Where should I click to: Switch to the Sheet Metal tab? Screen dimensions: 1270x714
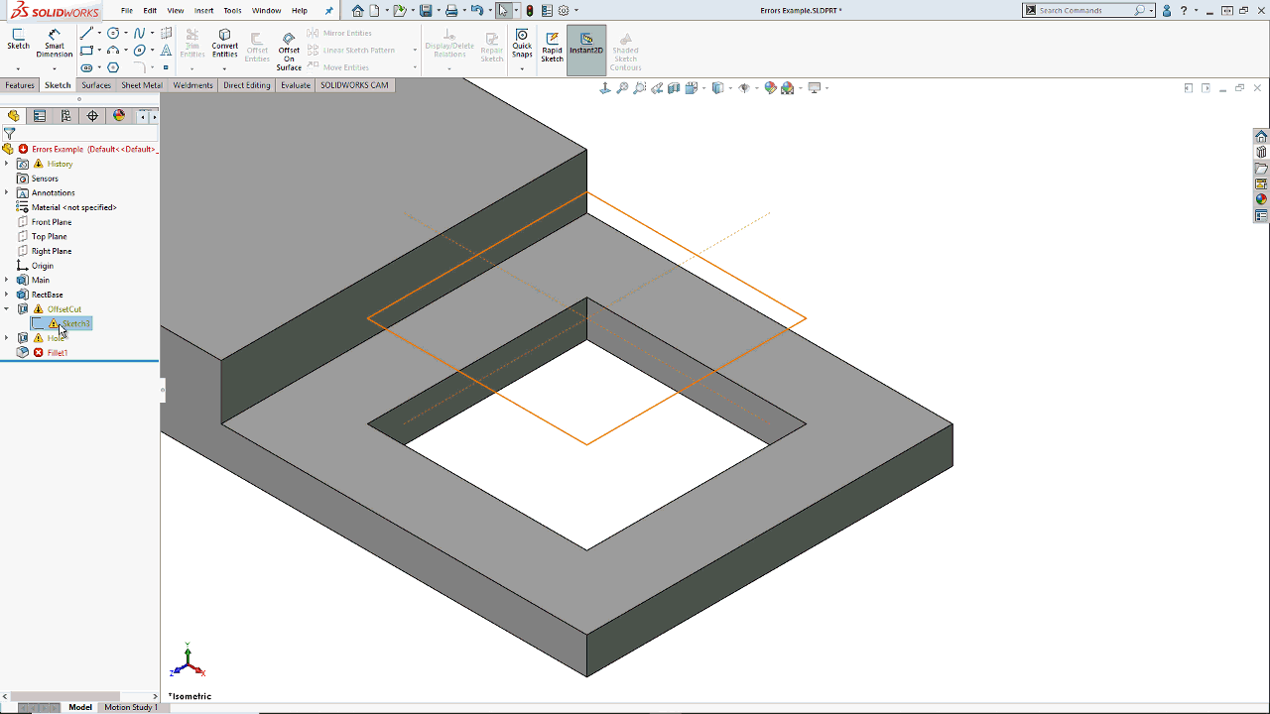(141, 85)
